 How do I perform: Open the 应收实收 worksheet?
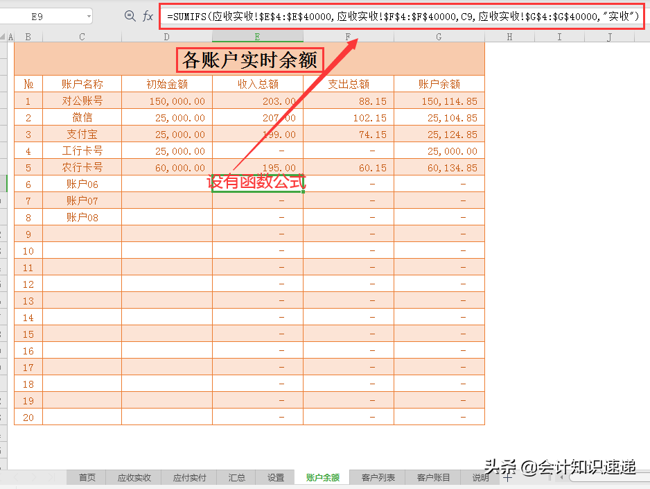point(133,477)
